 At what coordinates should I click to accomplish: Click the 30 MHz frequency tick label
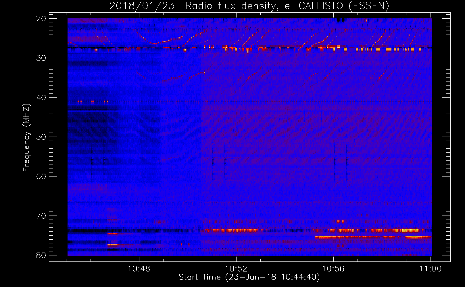[41, 58]
